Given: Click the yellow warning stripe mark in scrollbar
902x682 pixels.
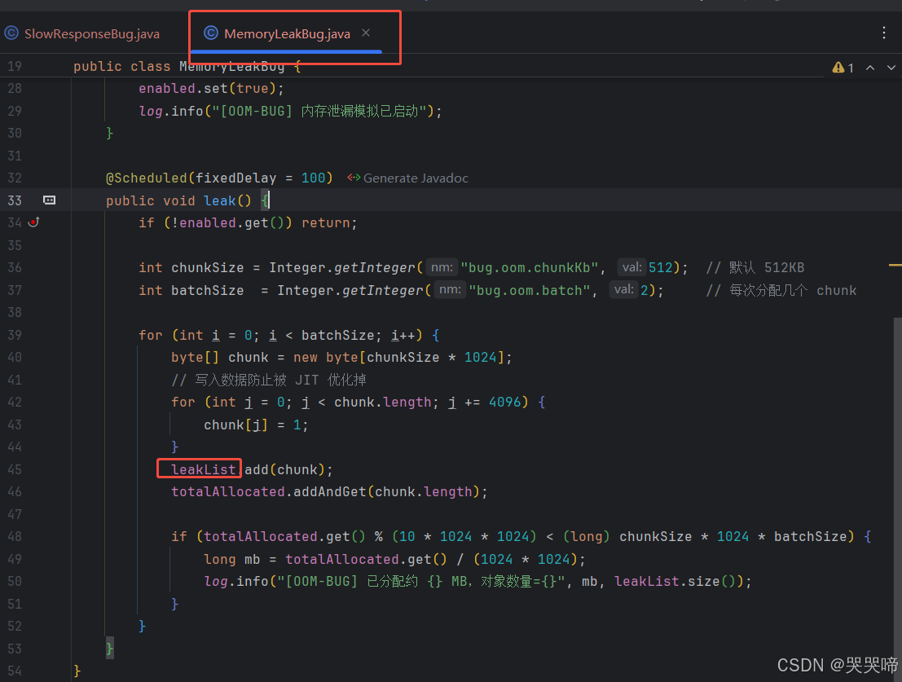Looking at the screenshot, I should (x=895, y=265).
